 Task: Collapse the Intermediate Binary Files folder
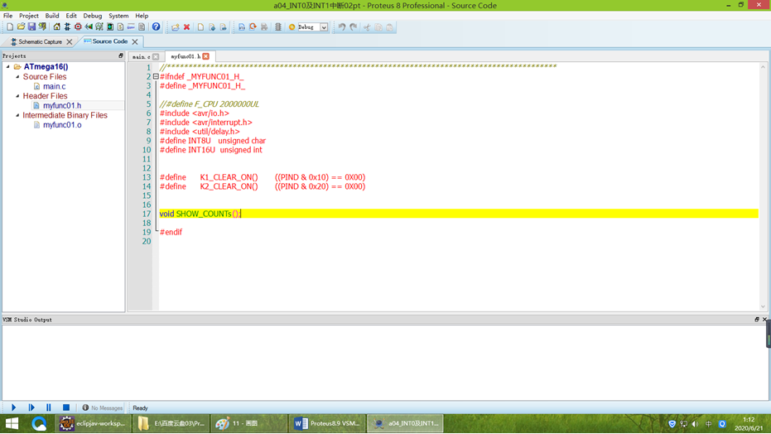coord(17,115)
